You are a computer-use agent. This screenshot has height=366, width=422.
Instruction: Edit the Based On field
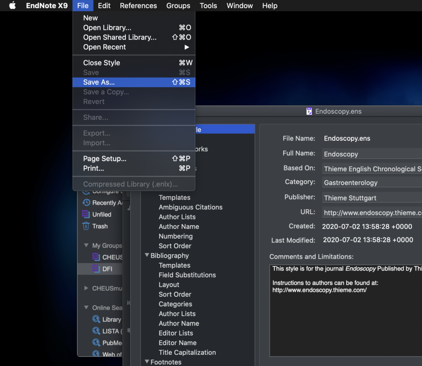[x=372, y=169]
